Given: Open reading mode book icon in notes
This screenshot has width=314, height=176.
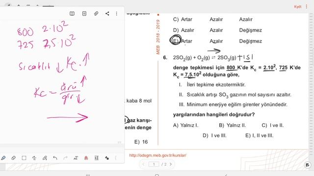Looking at the screenshot, I should coord(72,14).
